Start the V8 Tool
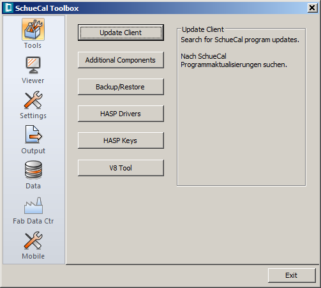This screenshot has width=321, height=288. click(121, 168)
